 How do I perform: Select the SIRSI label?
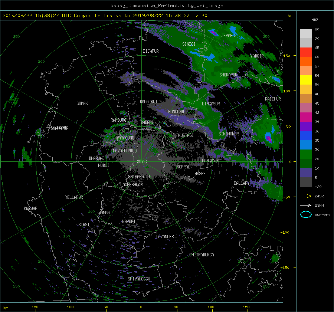click(x=84, y=225)
